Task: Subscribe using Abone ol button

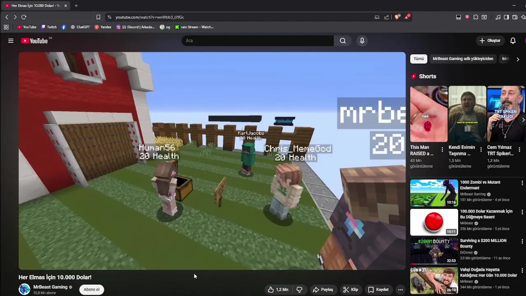Action: 92,289
